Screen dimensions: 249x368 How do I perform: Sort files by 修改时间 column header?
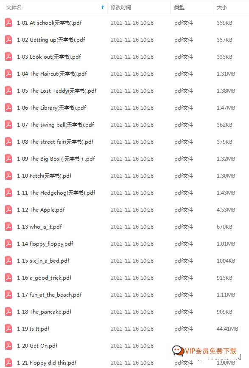tap(121, 8)
